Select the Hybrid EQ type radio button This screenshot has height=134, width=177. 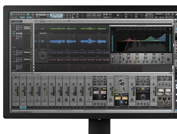(x=113, y=56)
